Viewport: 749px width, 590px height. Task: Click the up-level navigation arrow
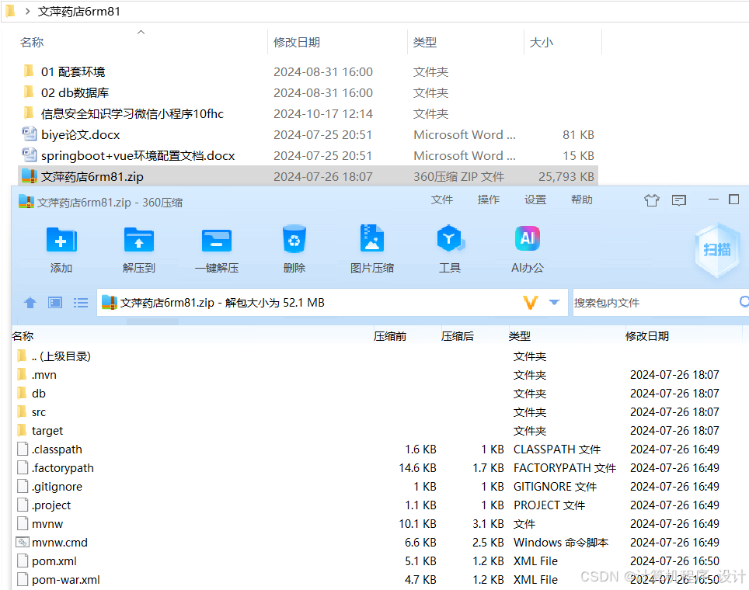[x=30, y=302]
